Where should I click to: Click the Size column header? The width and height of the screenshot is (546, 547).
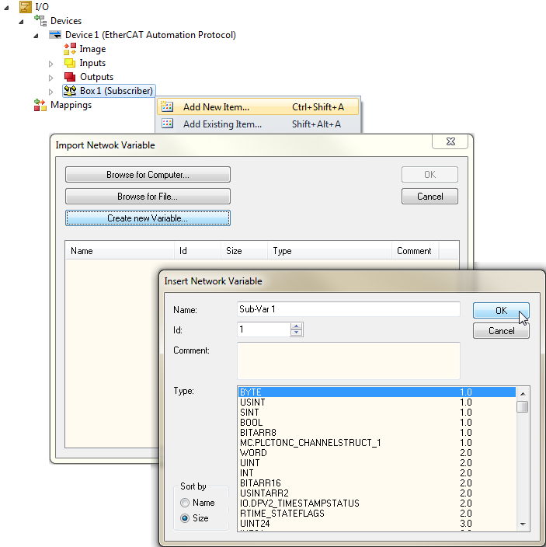tap(244, 251)
